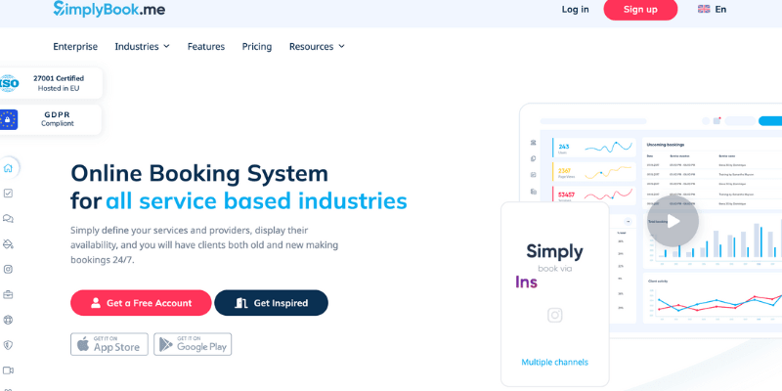The image size is (782, 391).
Task: Click the Log in link
Action: pyautogui.click(x=575, y=9)
